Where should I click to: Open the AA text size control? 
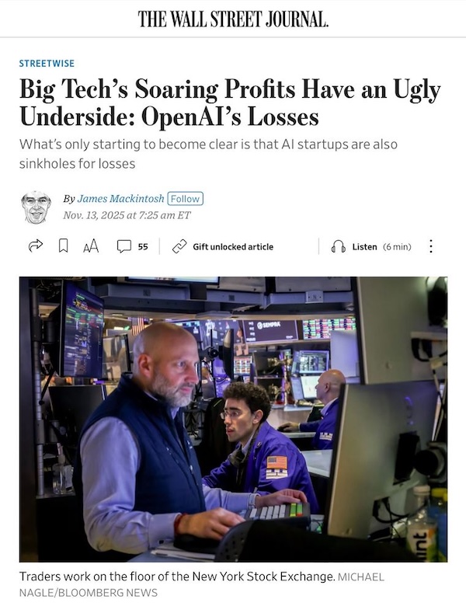coord(91,246)
